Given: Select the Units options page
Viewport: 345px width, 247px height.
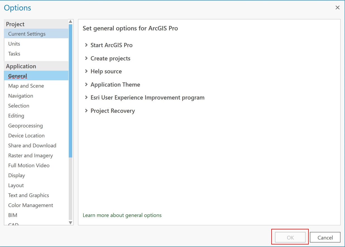Looking at the screenshot, I should tap(36, 44).
